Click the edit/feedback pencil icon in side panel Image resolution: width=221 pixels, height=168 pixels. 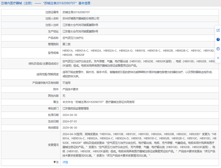click(218, 30)
